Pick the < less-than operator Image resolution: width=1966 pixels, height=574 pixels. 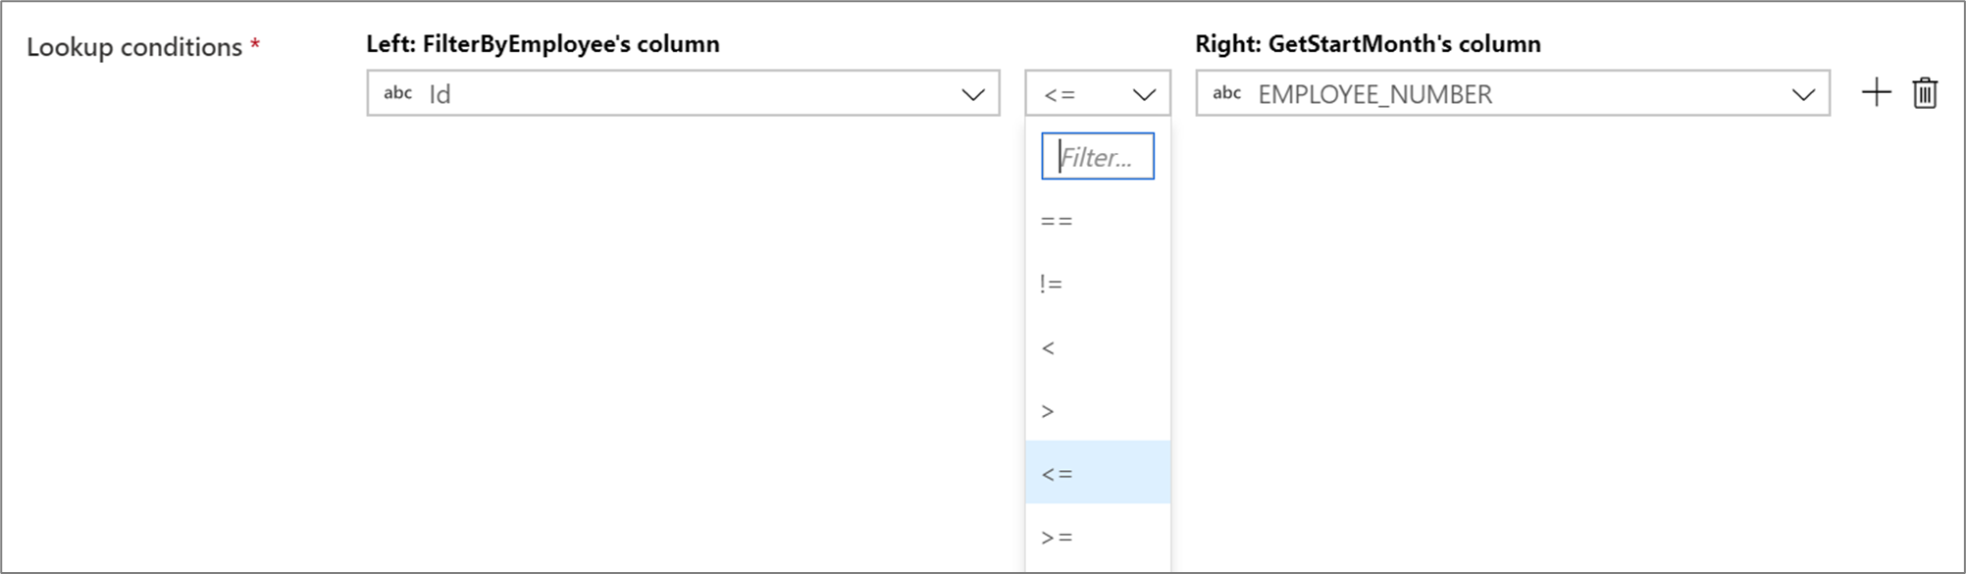pos(1048,348)
